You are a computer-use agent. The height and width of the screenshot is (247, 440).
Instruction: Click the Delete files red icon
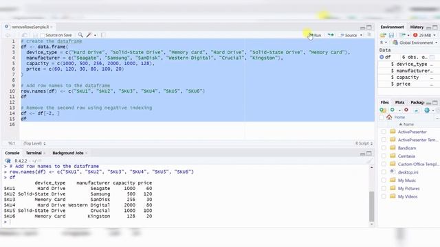tap(406, 110)
